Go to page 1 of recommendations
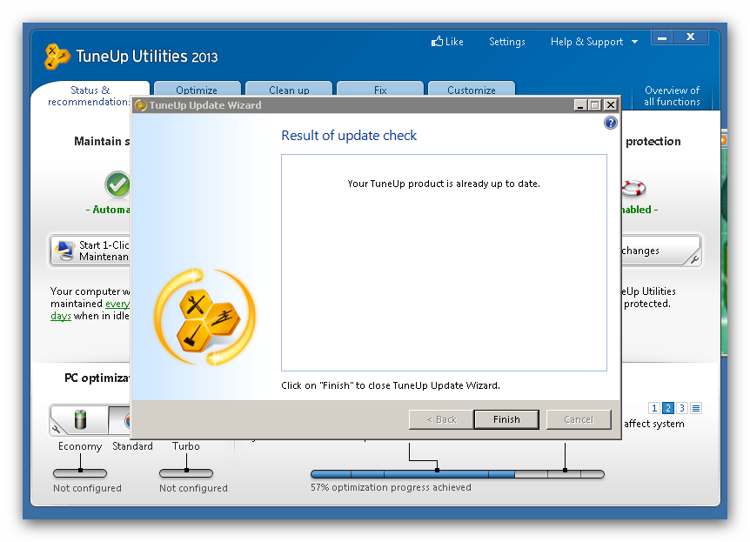Screen dimensions: 750x542 654,408
